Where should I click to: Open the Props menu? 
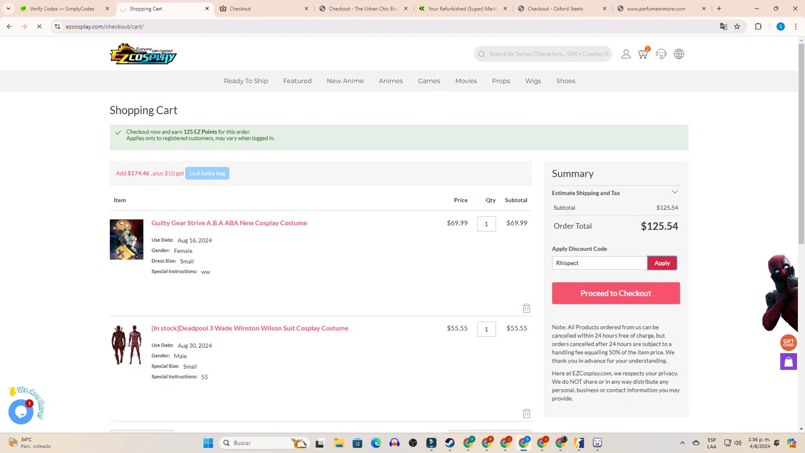click(x=501, y=81)
